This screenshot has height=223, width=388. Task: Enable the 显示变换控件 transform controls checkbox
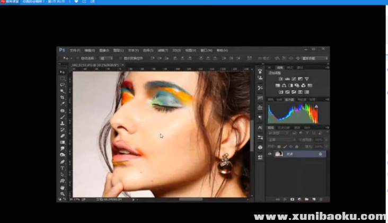pos(120,58)
